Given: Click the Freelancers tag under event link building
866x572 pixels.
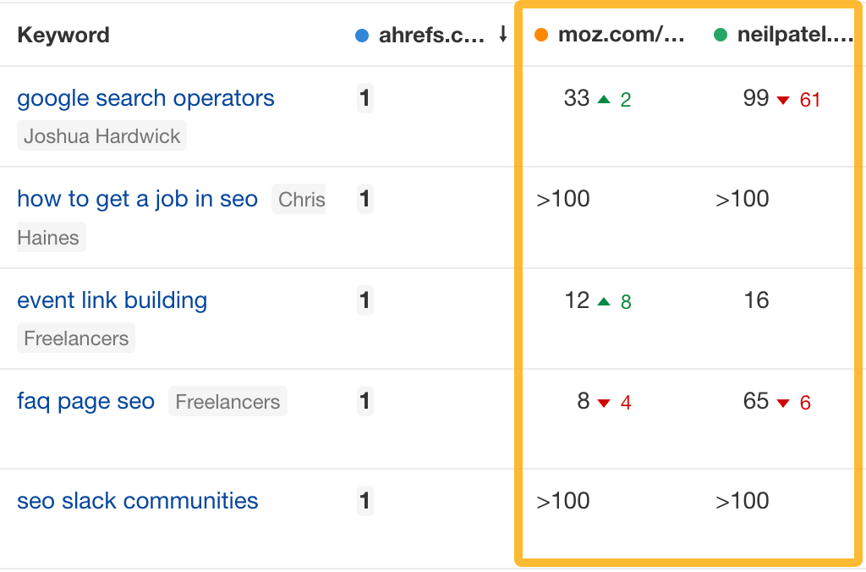Looking at the screenshot, I should (x=76, y=338).
